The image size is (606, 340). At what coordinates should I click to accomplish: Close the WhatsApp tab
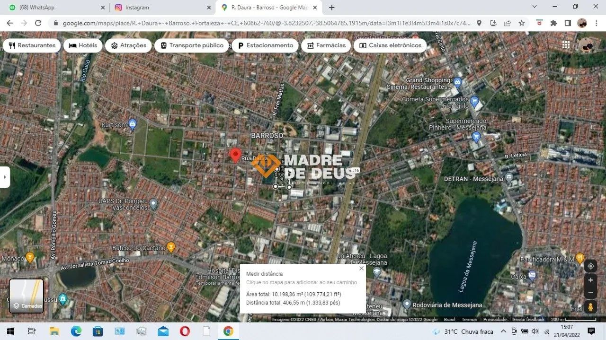click(103, 8)
